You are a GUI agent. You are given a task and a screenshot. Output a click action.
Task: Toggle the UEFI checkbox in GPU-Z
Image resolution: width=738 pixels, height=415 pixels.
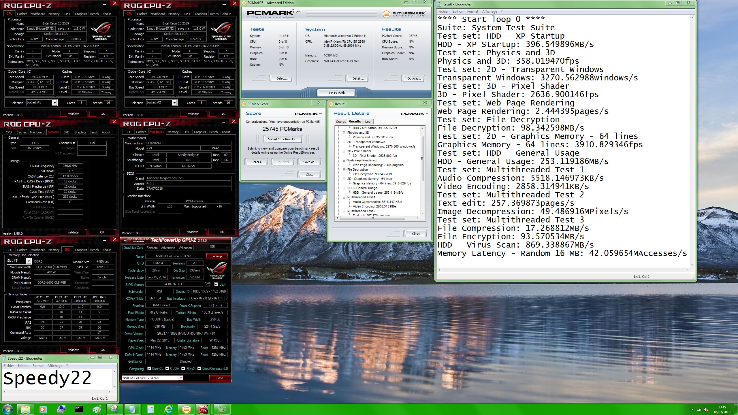pyautogui.click(x=216, y=284)
